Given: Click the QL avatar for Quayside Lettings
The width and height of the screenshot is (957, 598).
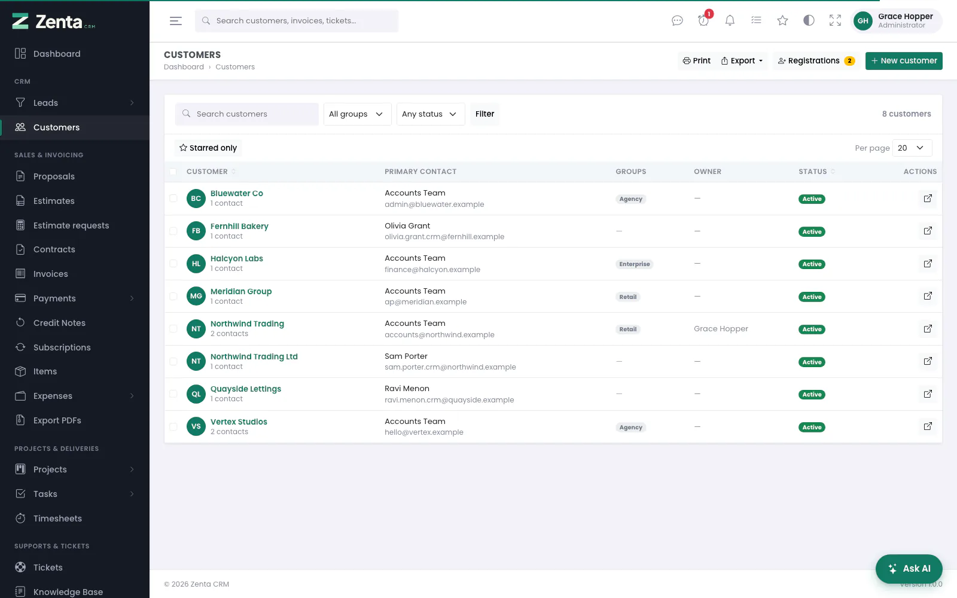Looking at the screenshot, I should pos(196,394).
